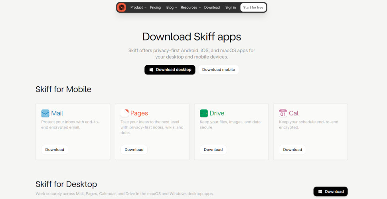
Task: Click 'Keep your files, images' Drive description
Action: coord(230,125)
